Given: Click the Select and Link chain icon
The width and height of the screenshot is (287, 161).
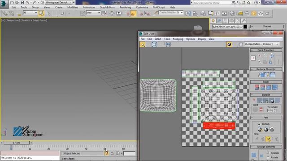Looking at the screenshot, I should [5, 13].
